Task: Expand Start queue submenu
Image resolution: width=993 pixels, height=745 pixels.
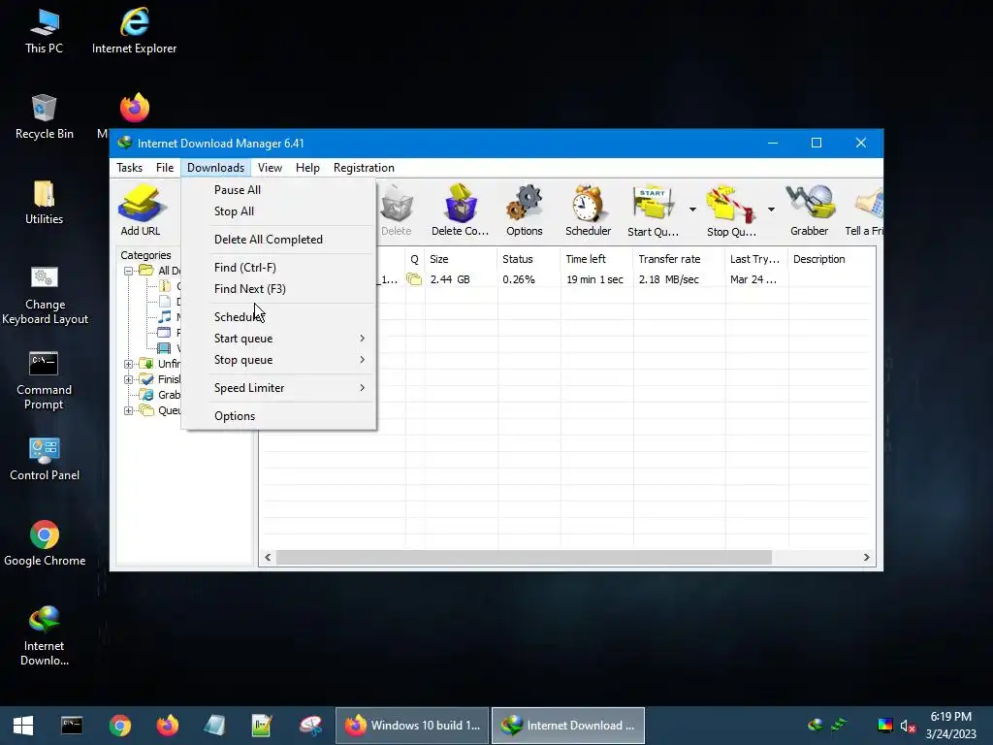Action: (278, 339)
